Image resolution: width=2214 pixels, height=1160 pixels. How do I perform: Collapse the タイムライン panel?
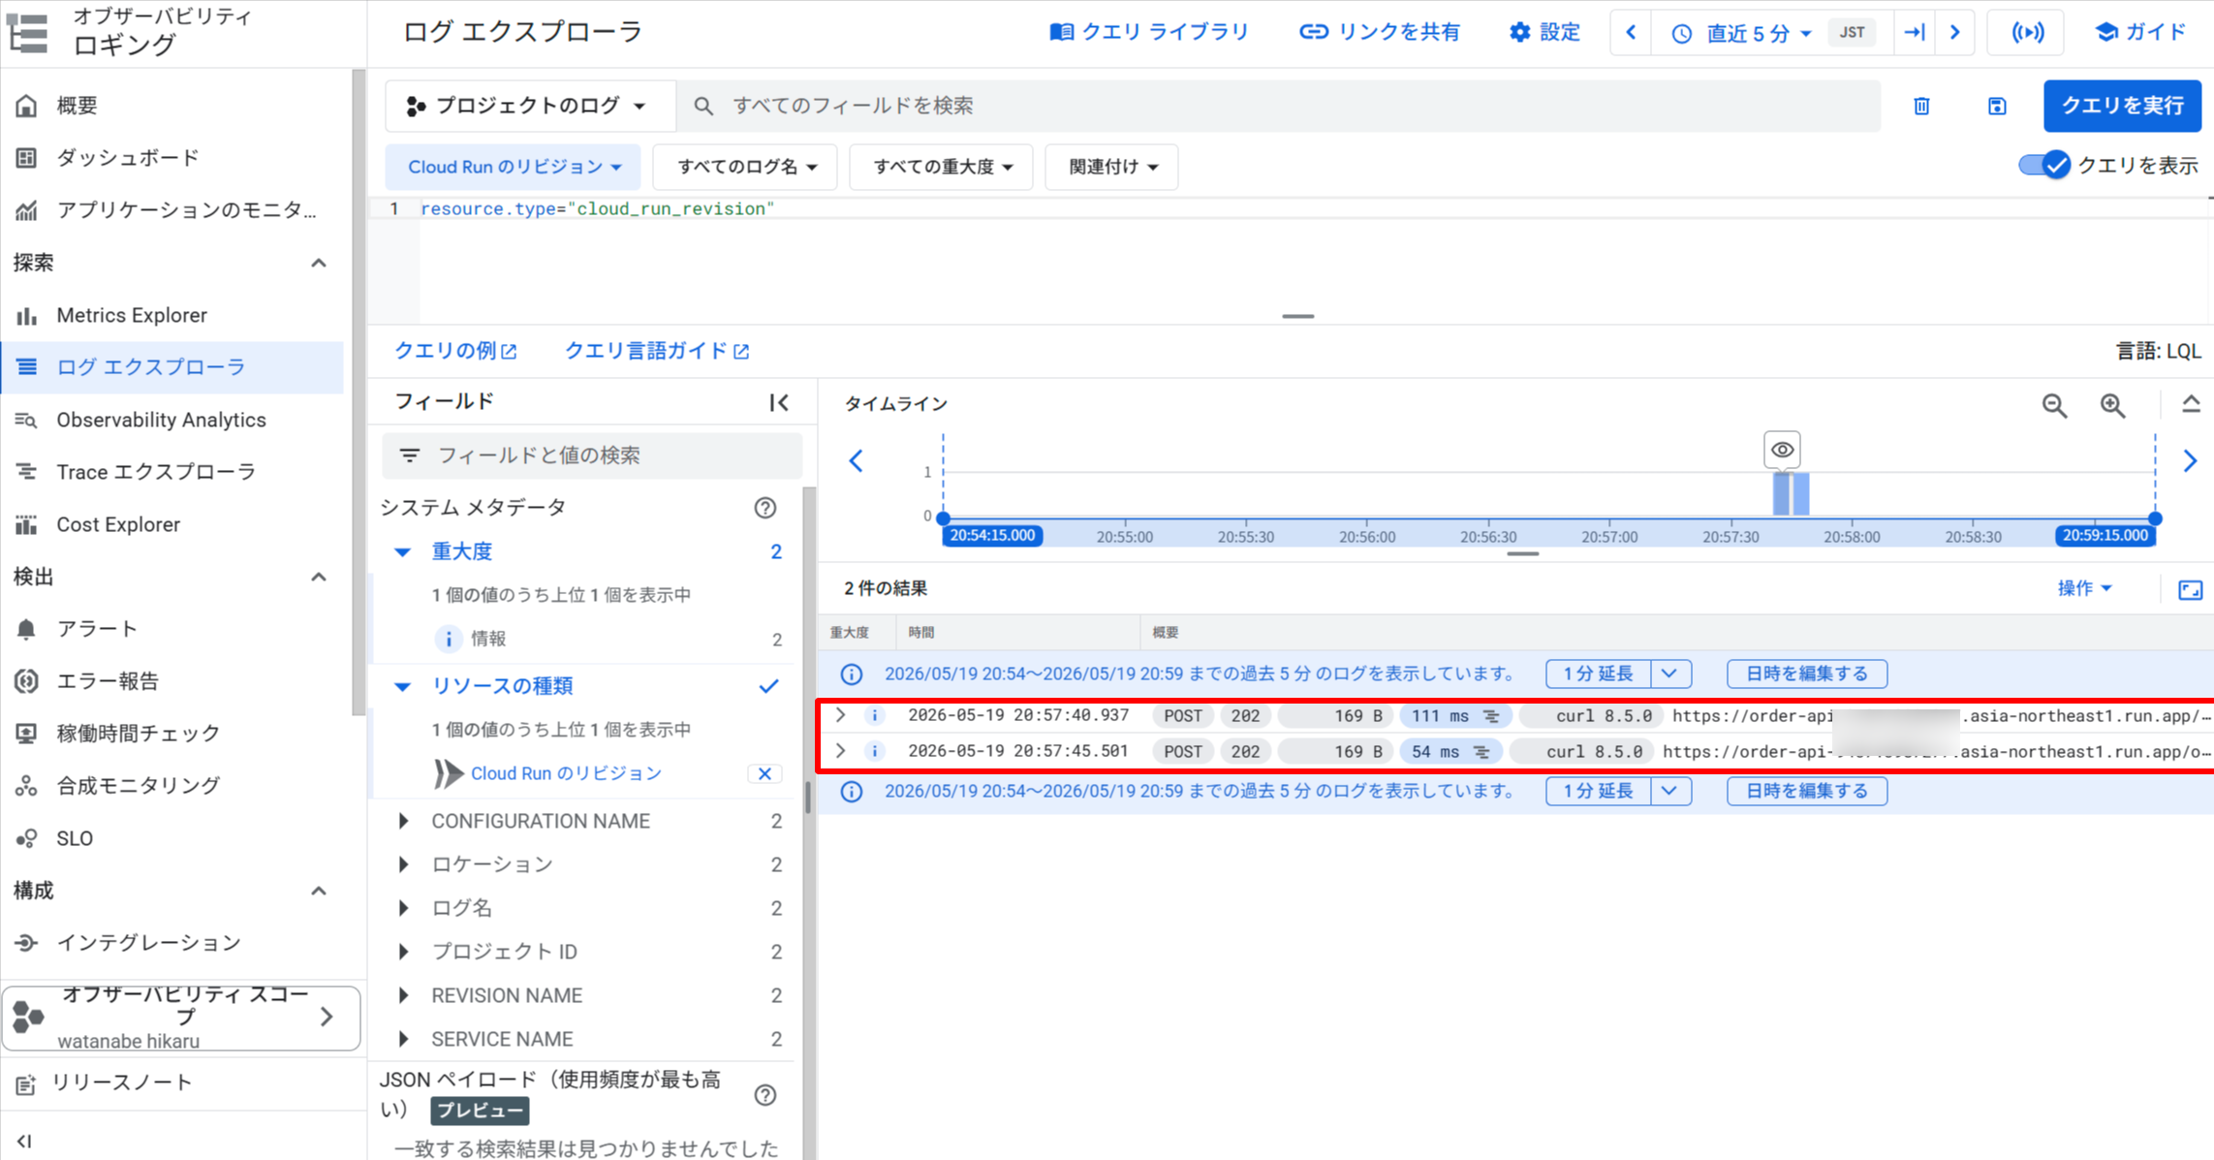(2191, 404)
